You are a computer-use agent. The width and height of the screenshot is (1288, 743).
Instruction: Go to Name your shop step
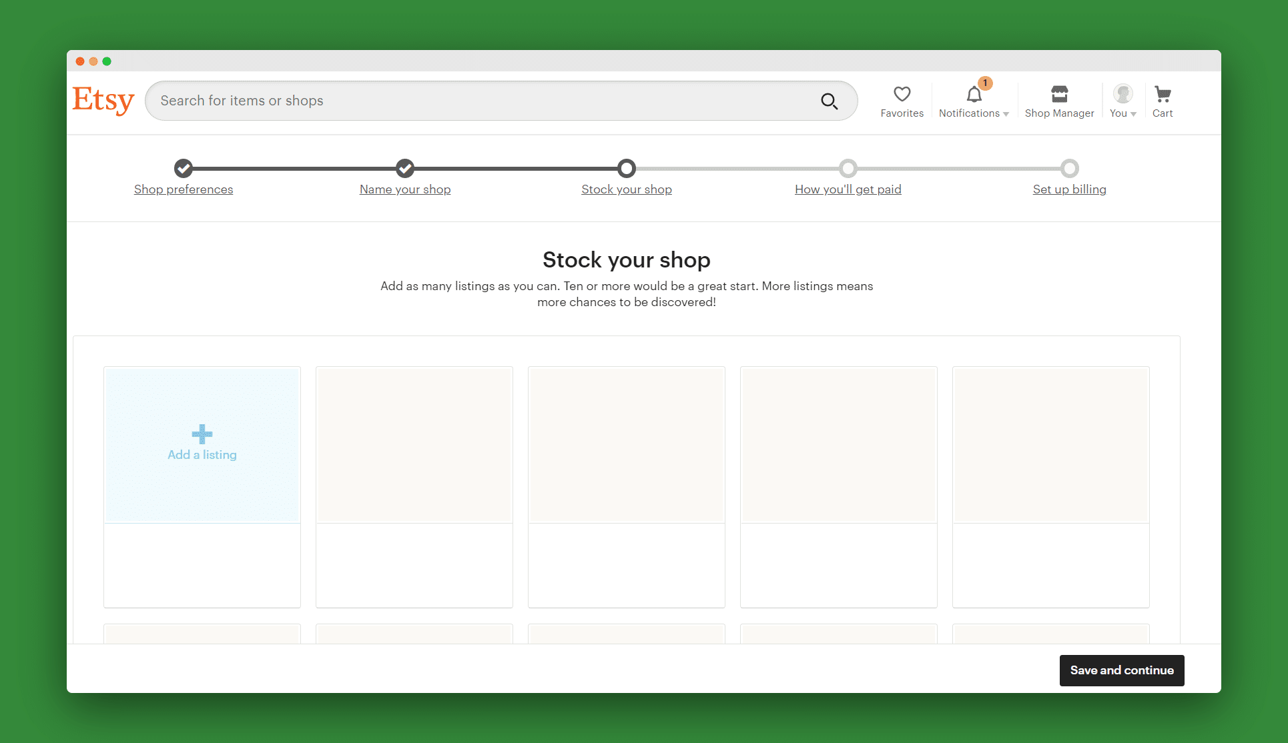(405, 189)
